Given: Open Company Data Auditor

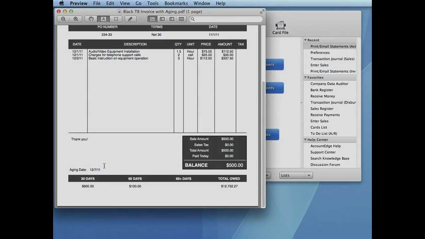Looking at the screenshot, I should click(x=329, y=84).
